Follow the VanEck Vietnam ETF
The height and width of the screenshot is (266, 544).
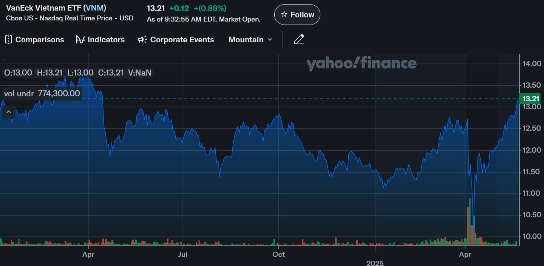click(297, 15)
